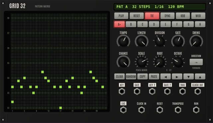Turn on KBD mode
Viewport: 213px width, 123px height.
coord(183,16)
